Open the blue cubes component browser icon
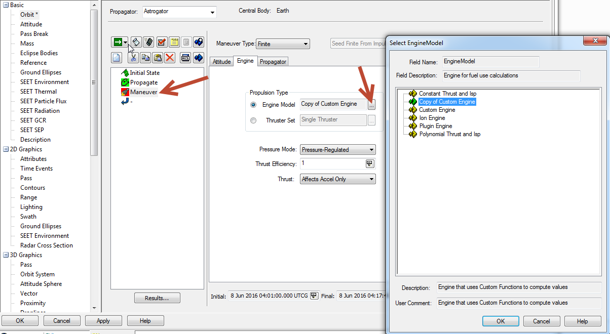Viewport: 610px width, 334px height. coord(199,58)
